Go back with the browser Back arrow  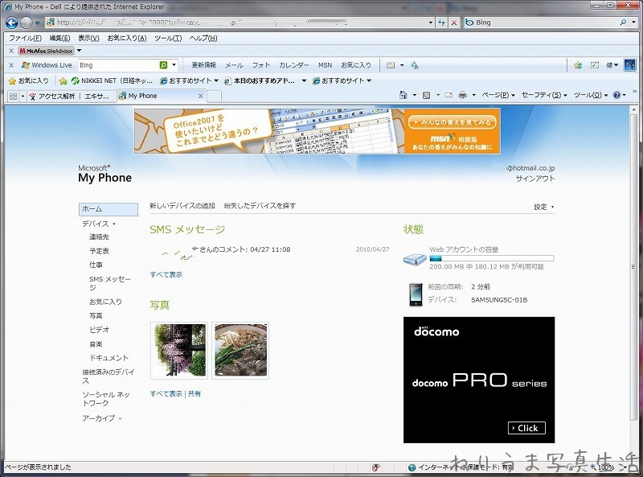[12, 23]
